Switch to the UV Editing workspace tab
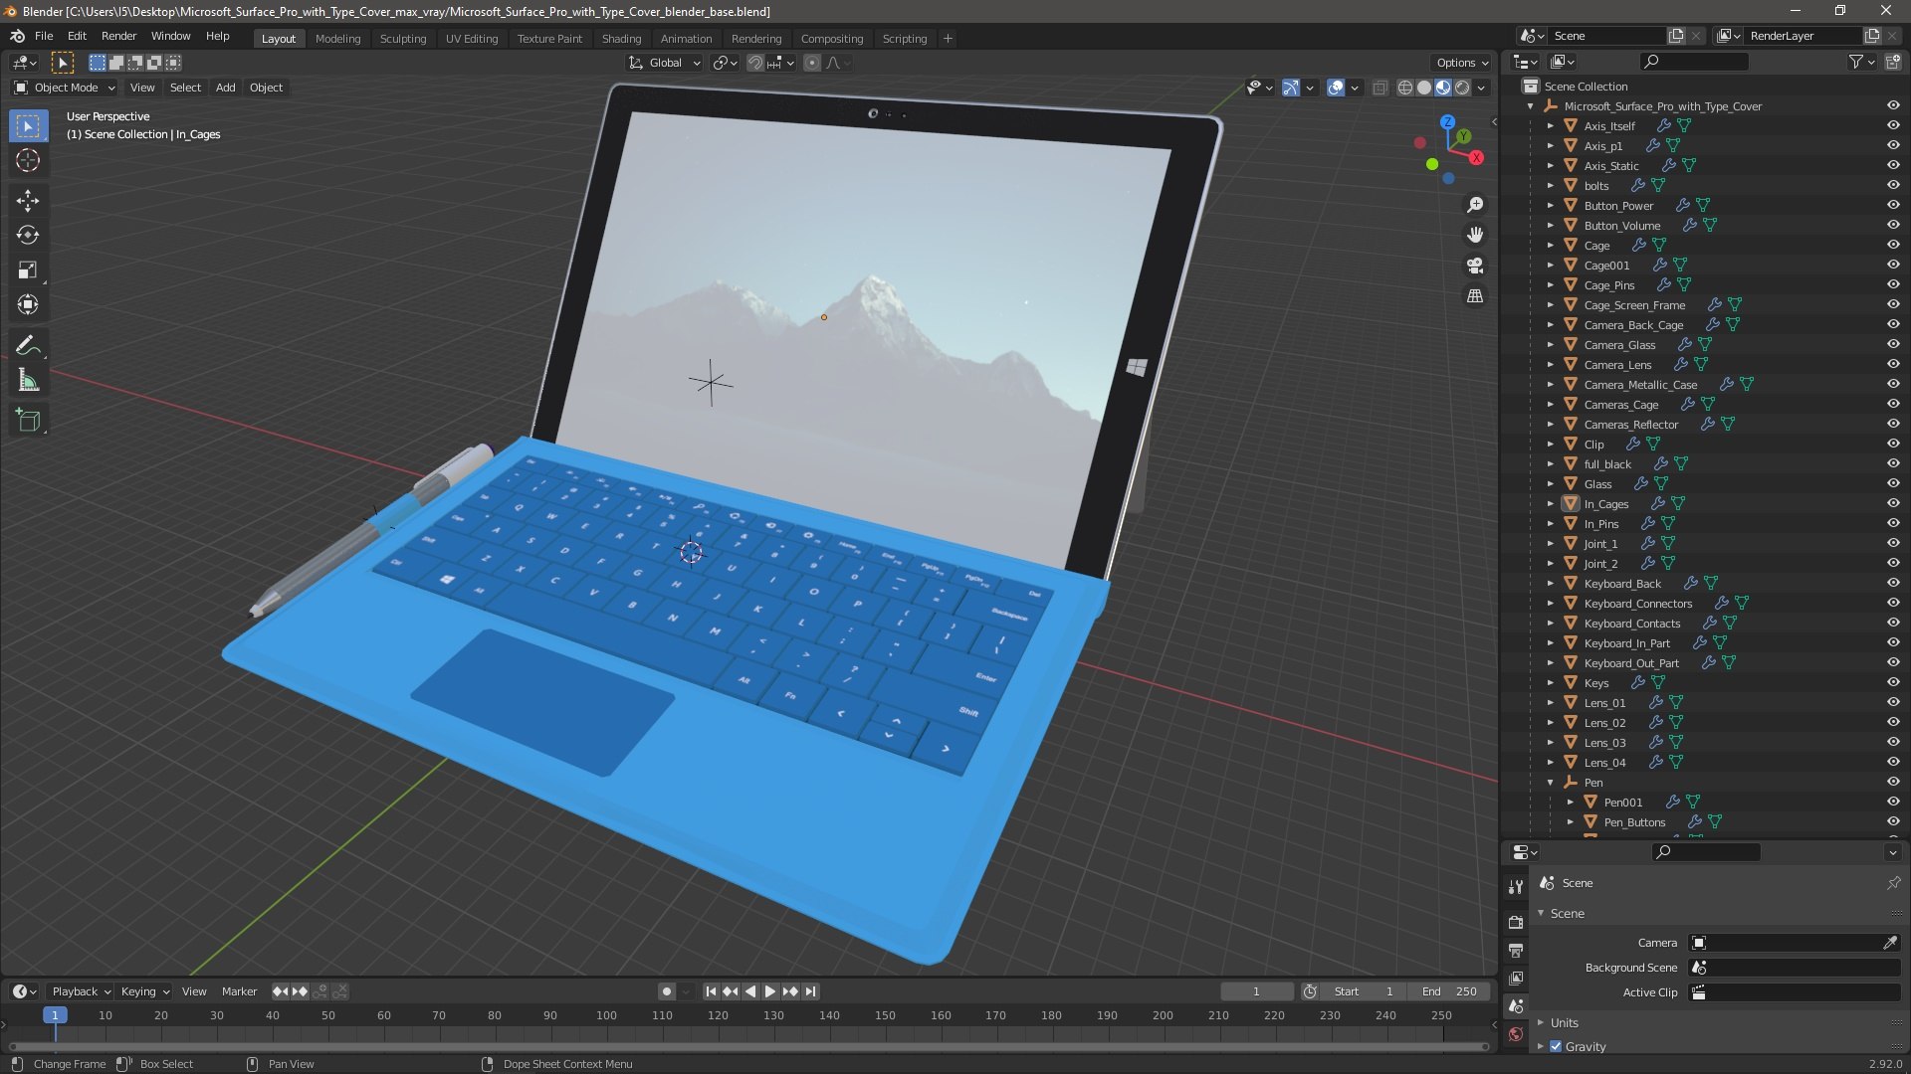Screen dimensions: 1911x1074 pos(472,39)
